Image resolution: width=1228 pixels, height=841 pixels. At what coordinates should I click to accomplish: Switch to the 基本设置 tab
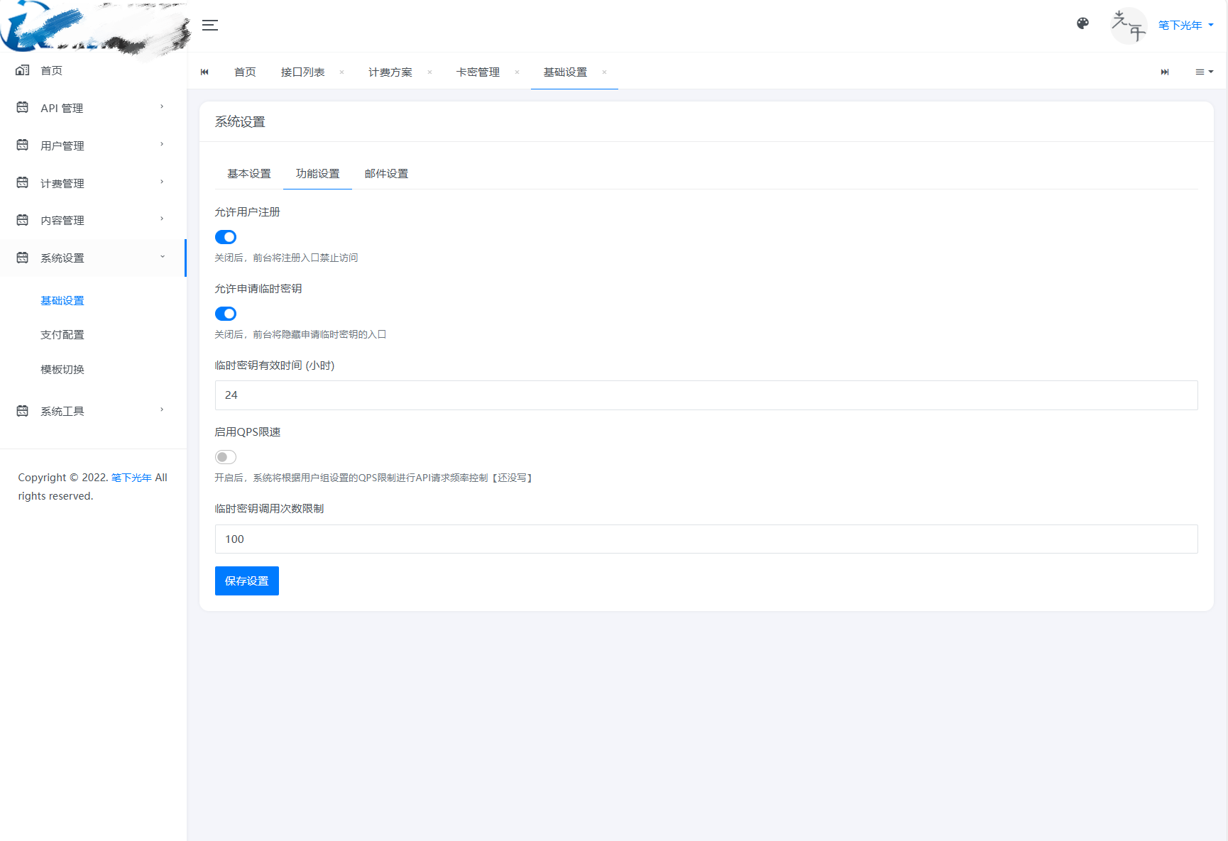click(249, 174)
